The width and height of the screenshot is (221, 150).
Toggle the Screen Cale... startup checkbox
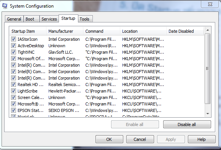[x=13, y=97]
